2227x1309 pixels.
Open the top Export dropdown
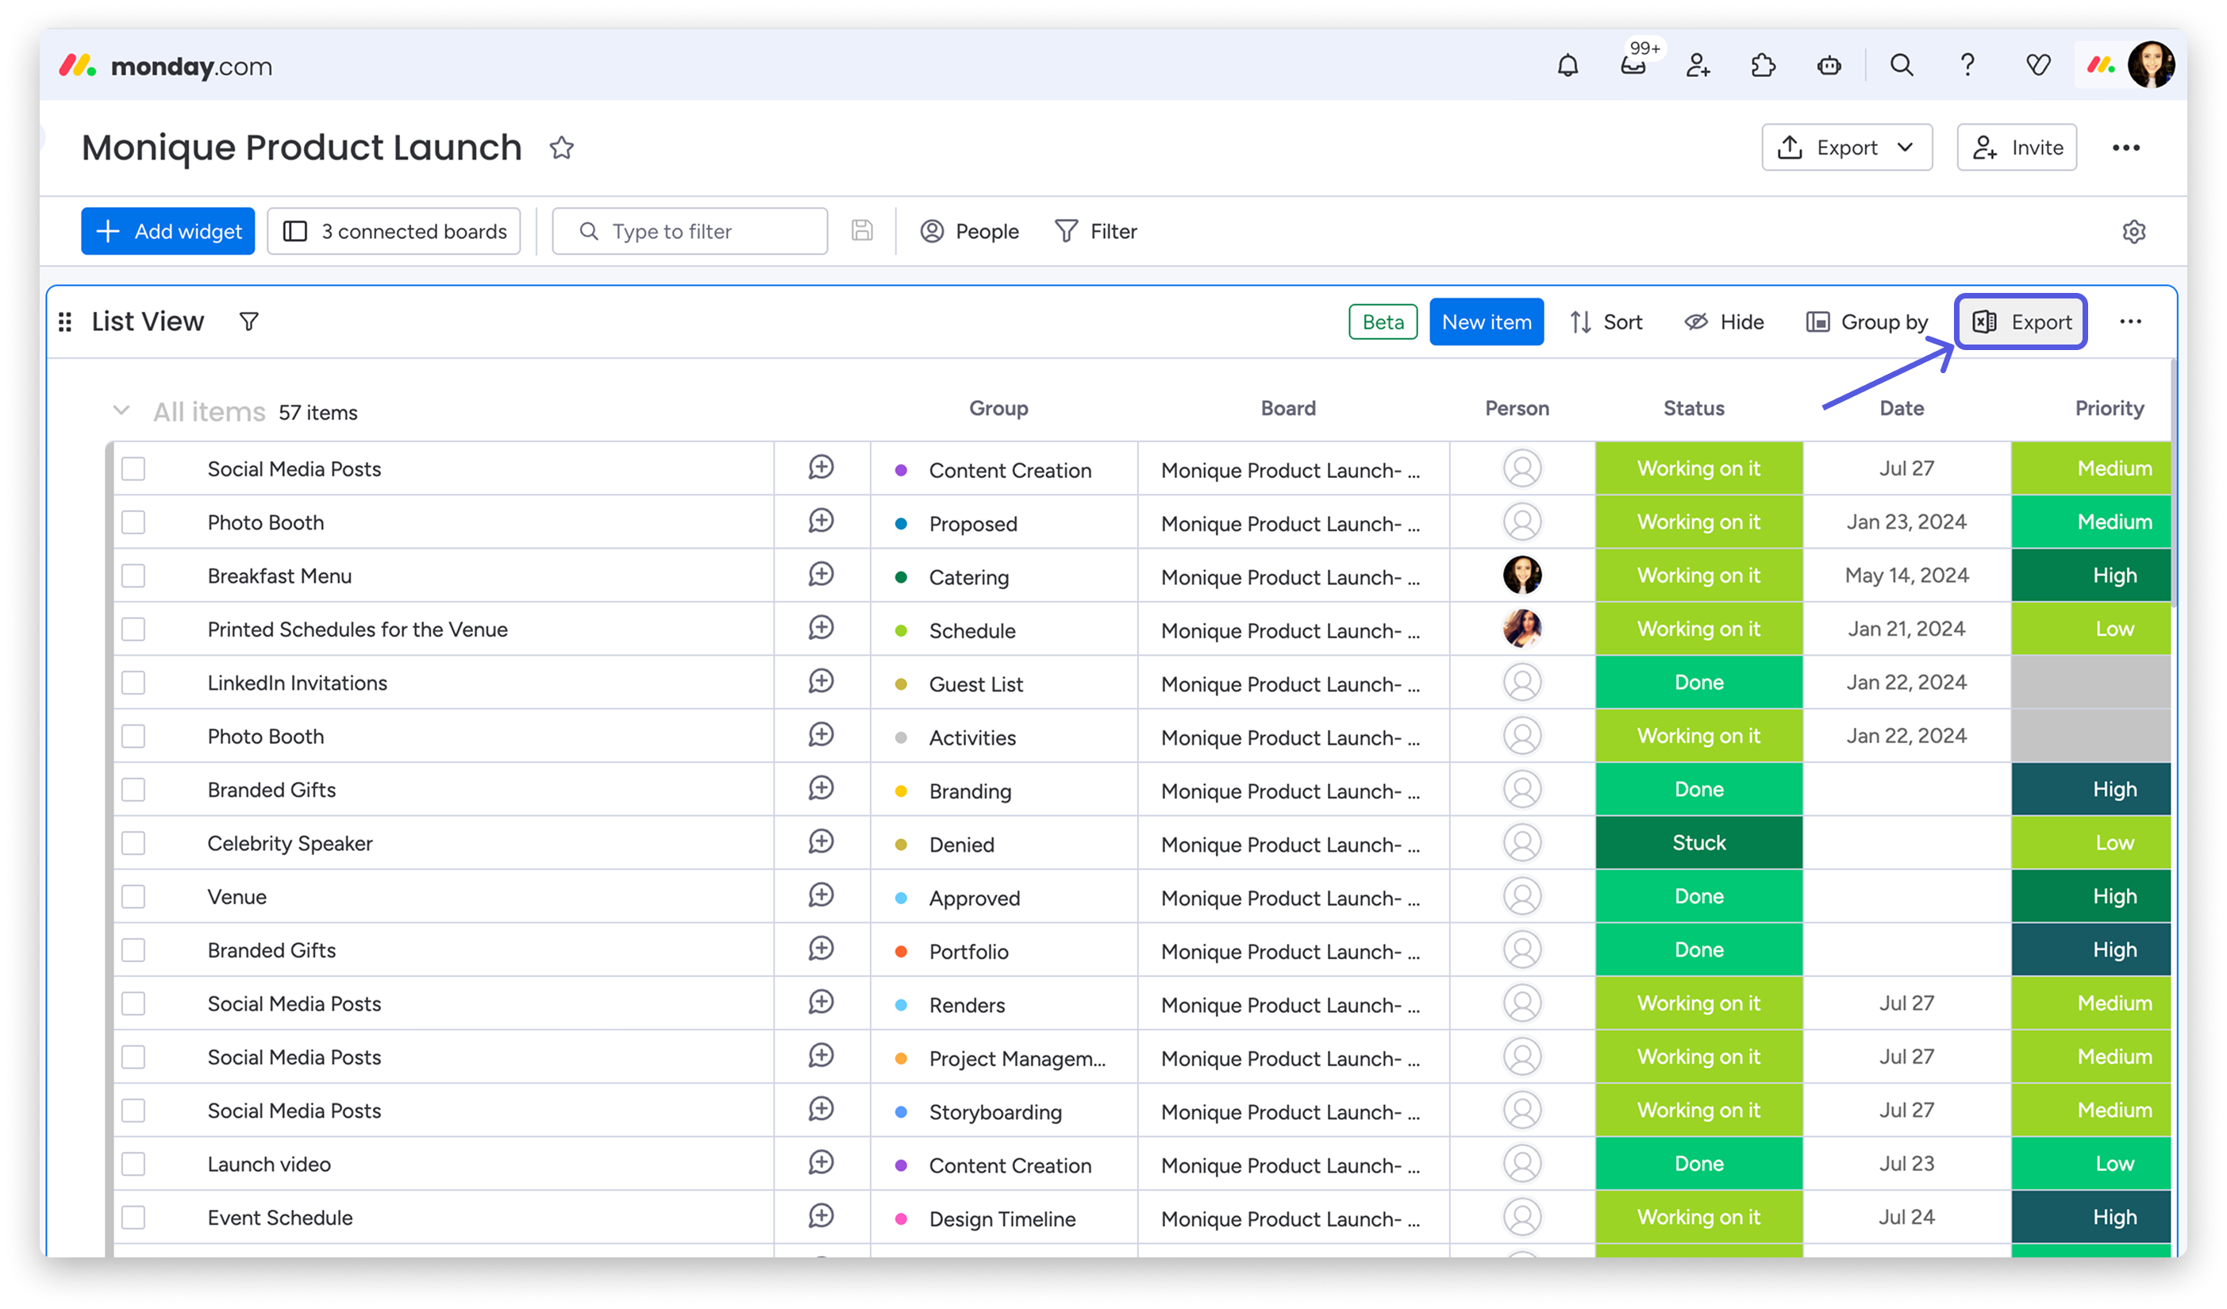1846,148
